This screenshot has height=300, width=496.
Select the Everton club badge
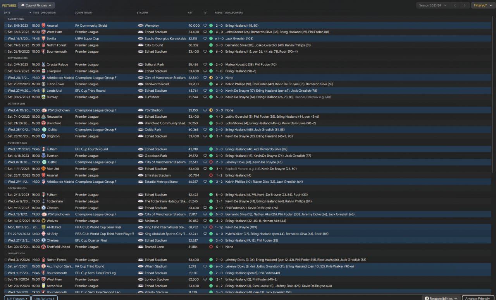click(x=44, y=156)
